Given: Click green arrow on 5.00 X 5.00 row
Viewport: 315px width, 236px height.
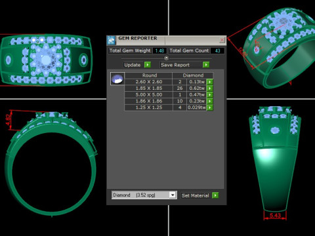Looking at the screenshot, I should 210,94.
